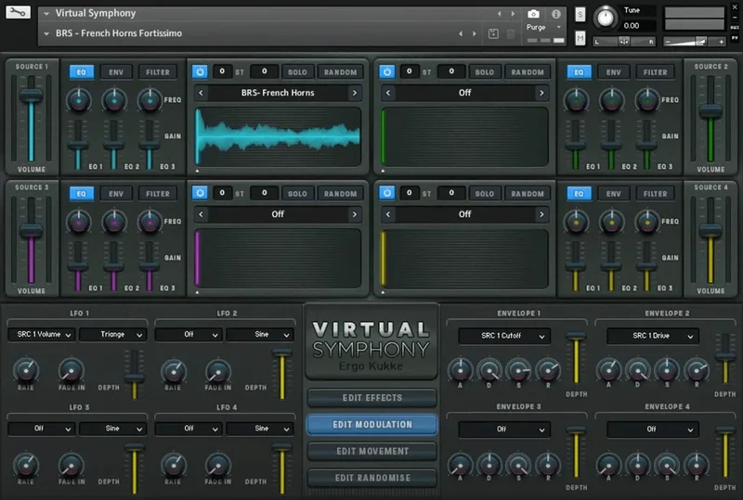This screenshot has height=500, width=743.
Task: Switch Source 4 to ENV tab
Action: coord(614,194)
